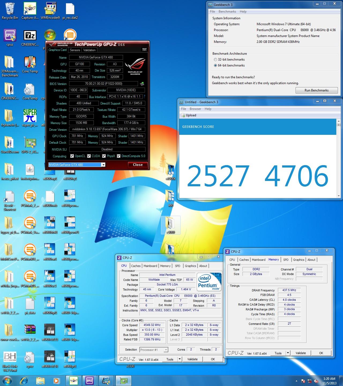This screenshot has height=386, width=343.
Task: Toggle the DirectCompute 5.0 checkbox
Action: point(119,156)
